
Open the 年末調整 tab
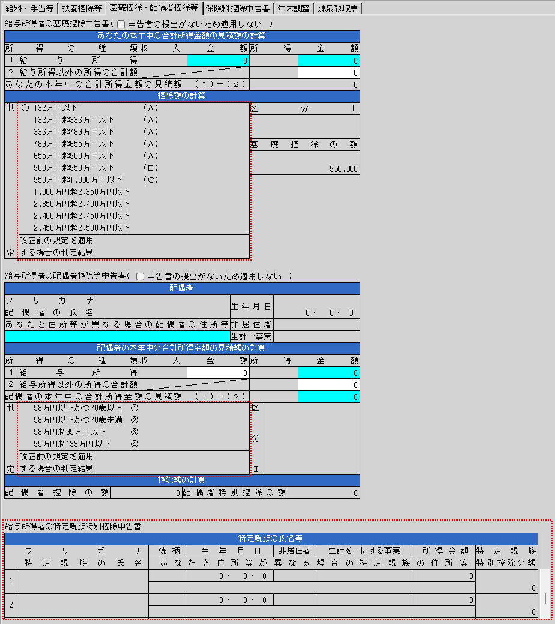(294, 8)
